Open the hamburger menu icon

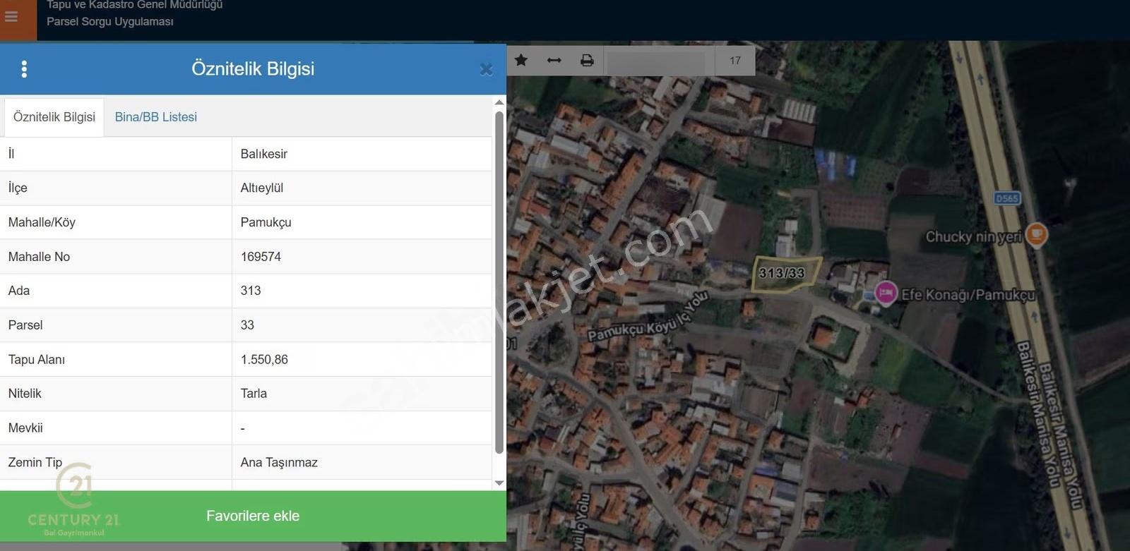[11, 16]
